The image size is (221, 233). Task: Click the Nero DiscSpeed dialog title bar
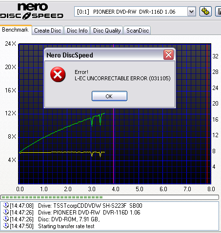tap(104, 55)
